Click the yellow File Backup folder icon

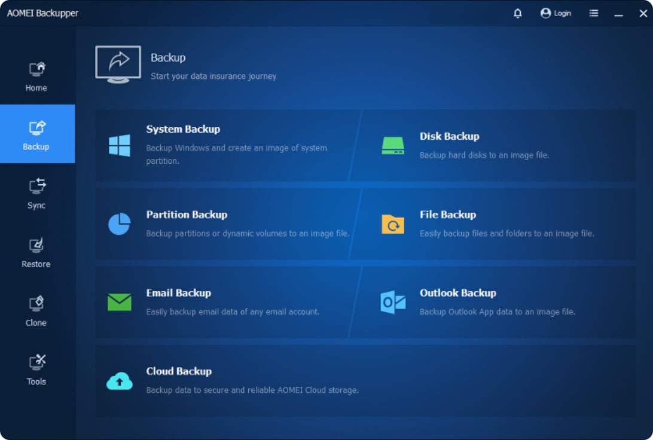(x=393, y=224)
